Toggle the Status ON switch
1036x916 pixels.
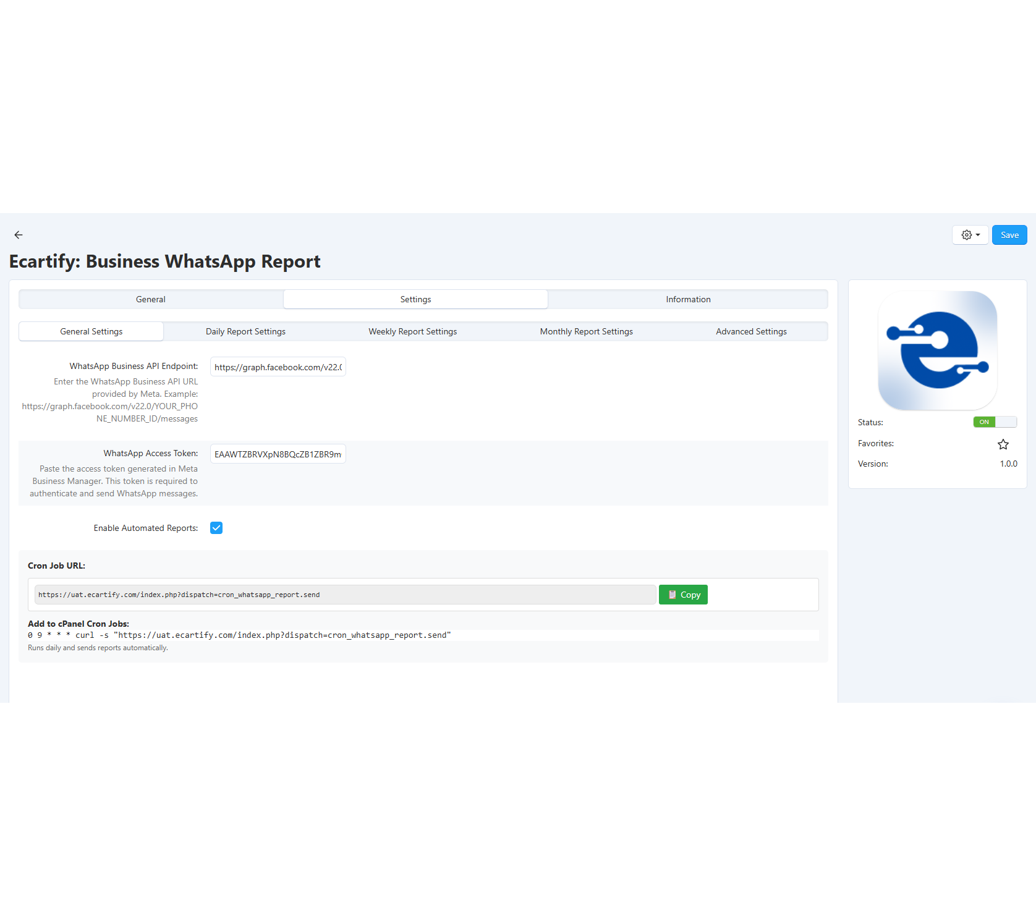(x=994, y=422)
